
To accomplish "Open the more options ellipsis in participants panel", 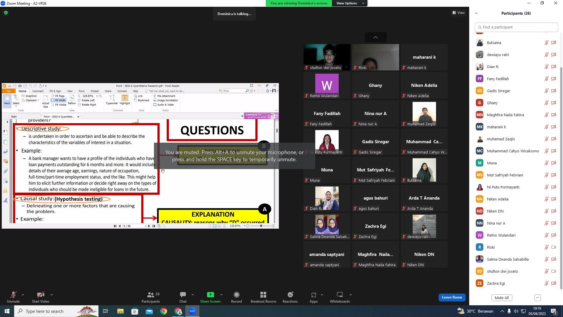I will (x=537, y=298).
